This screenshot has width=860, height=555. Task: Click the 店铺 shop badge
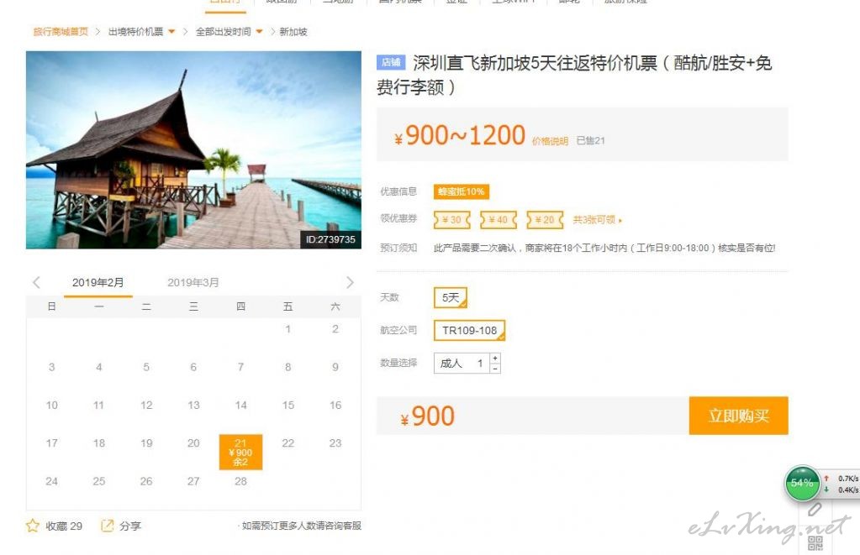point(391,62)
